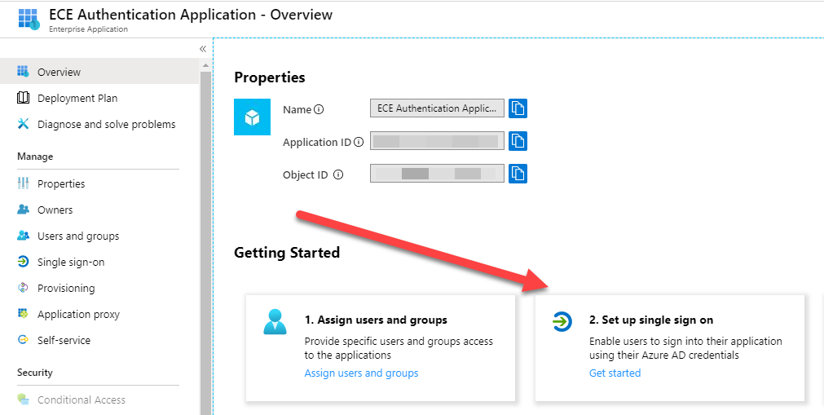Open Provisioning in sidebar
Image resolution: width=824 pixels, height=415 pixels.
(66, 289)
